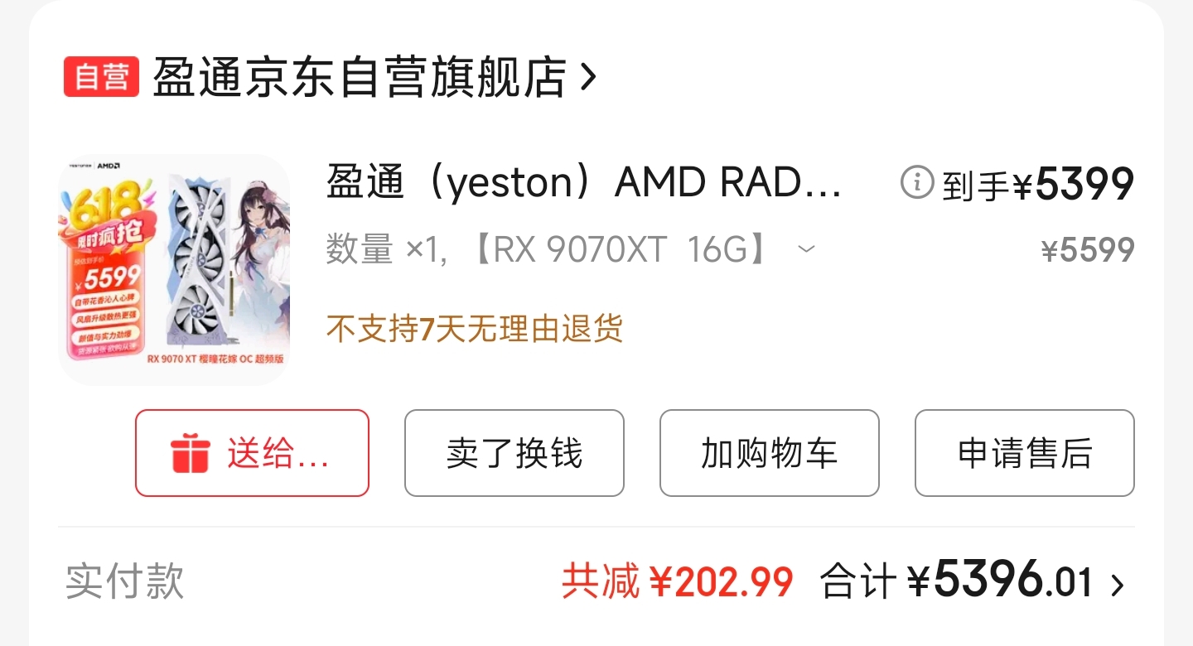Click the info icon beside 到手 price
Screen dimensions: 1193x646
tap(917, 183)
